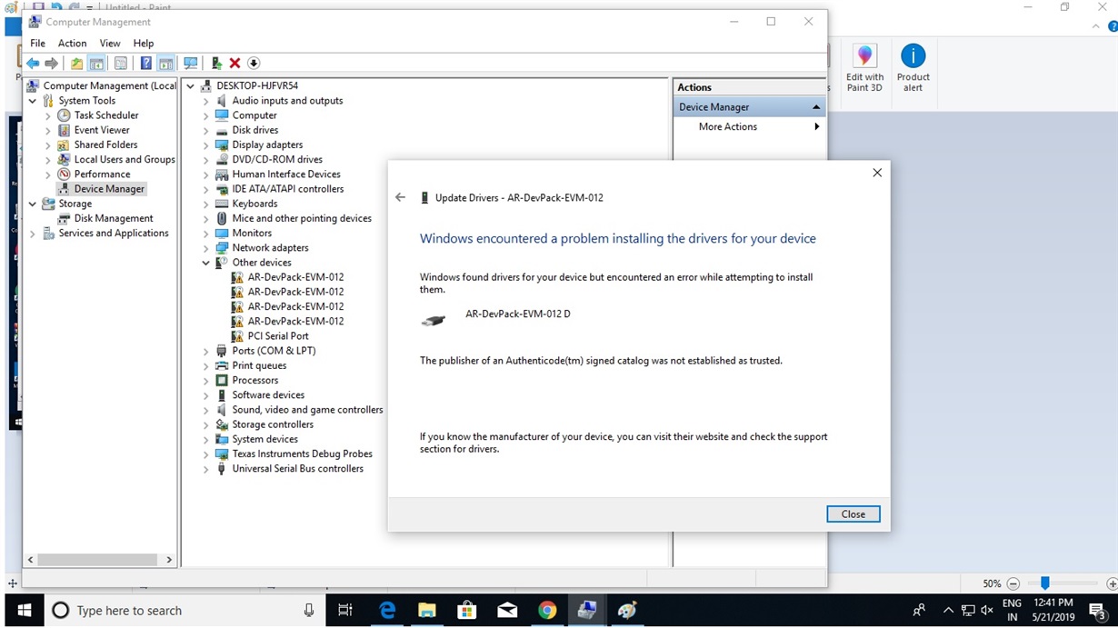Viewport: 1118px width, 628px height.
Task: Toggle Show/Hide Console Tree toolbar icon
Action: point(96,64)
